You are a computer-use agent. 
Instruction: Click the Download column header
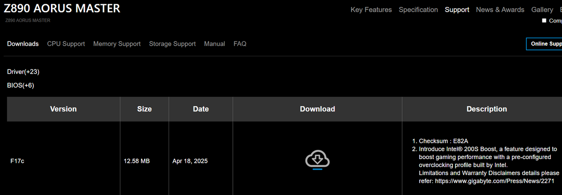pyautogui.click(x=318, y=109)
